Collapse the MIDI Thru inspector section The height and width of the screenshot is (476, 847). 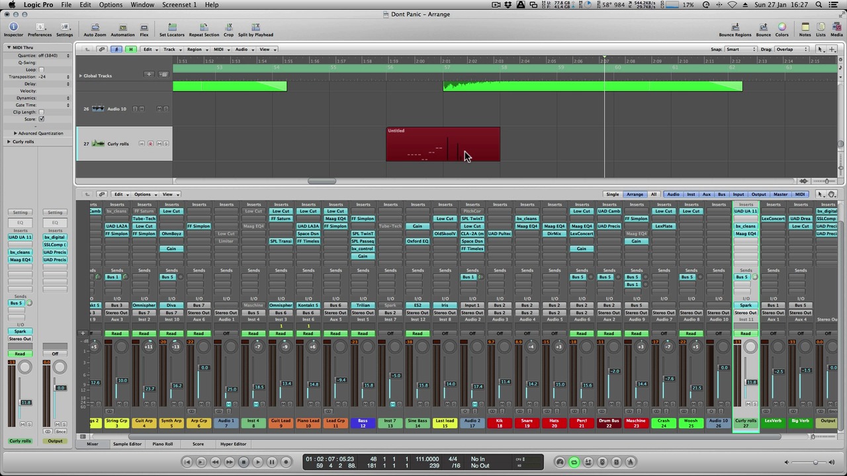pos(9,48)
